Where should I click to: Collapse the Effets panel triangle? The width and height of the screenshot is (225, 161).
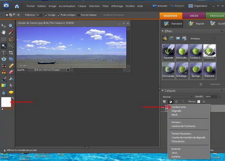pos(163,31)
